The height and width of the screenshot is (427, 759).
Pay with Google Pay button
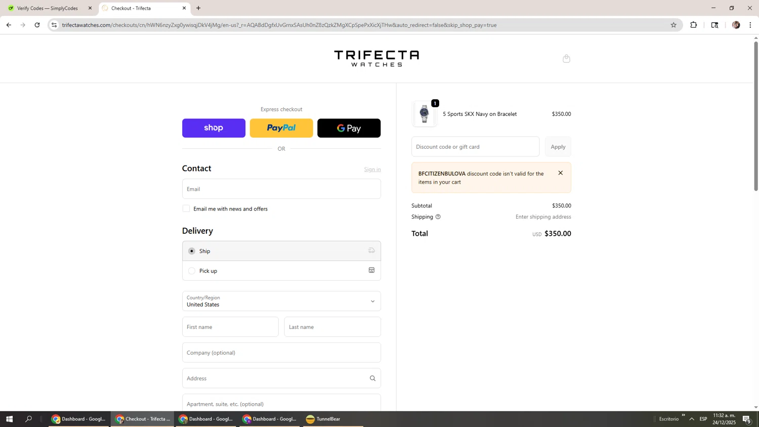[349, 128]
